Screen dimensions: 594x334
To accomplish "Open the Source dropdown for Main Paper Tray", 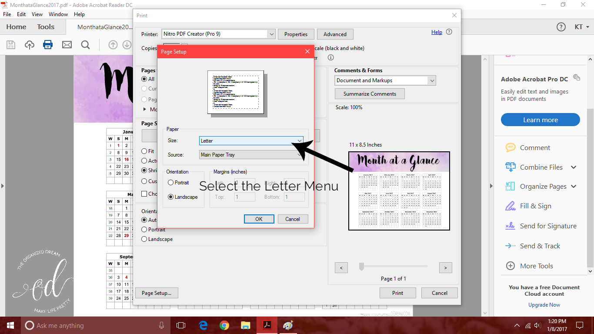I will [x=251, y=154].
